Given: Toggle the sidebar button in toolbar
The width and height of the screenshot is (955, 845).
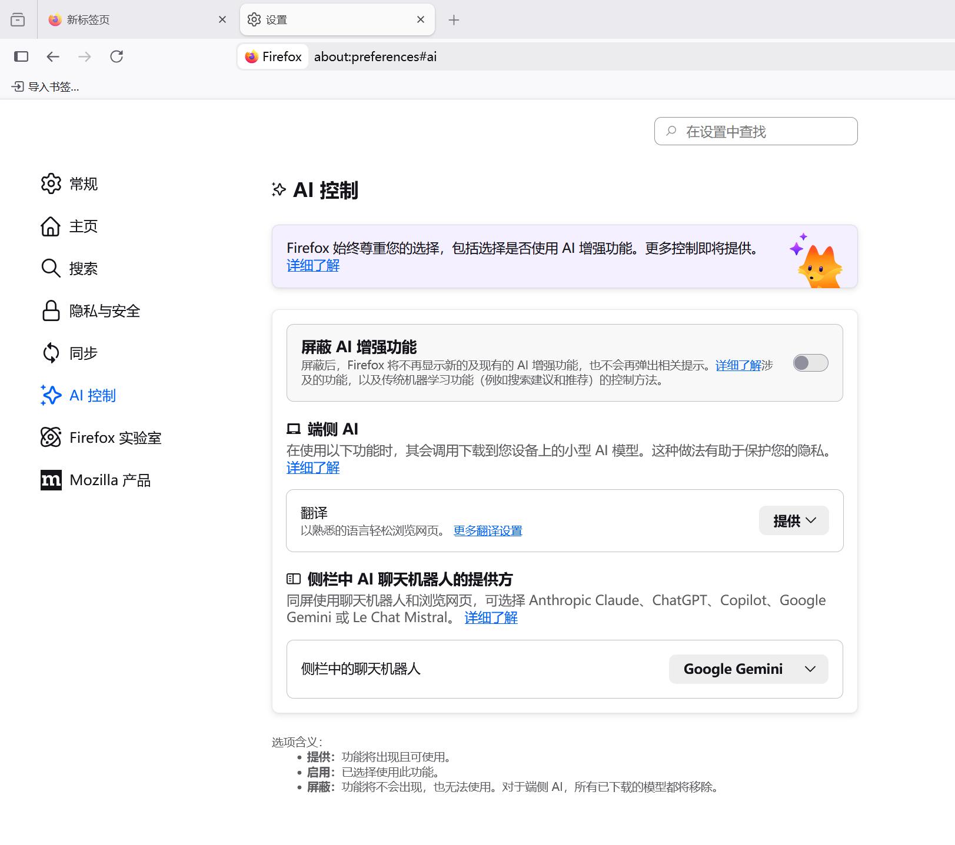Looking at the screenshot, I should tap(21, 56).
